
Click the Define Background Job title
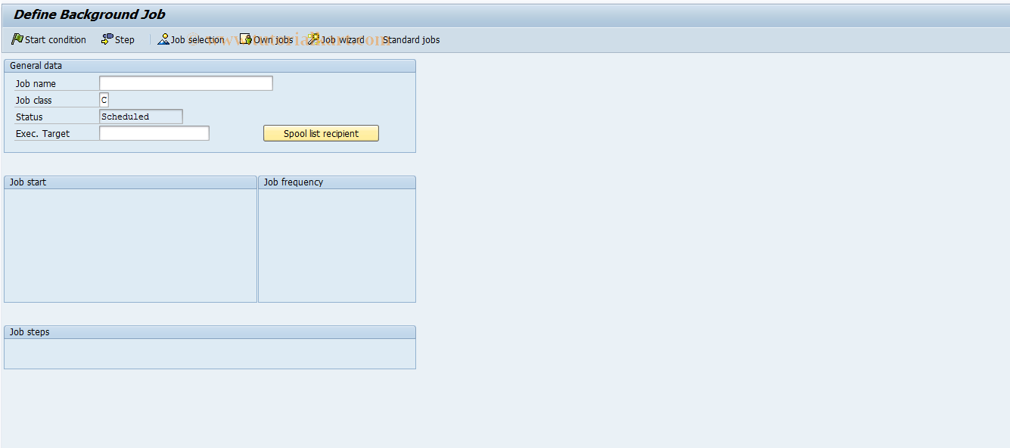[x=89, y=14]
